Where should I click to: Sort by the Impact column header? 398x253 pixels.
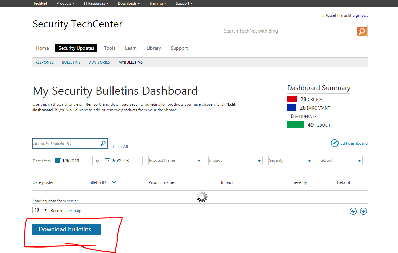click(227, 182)
